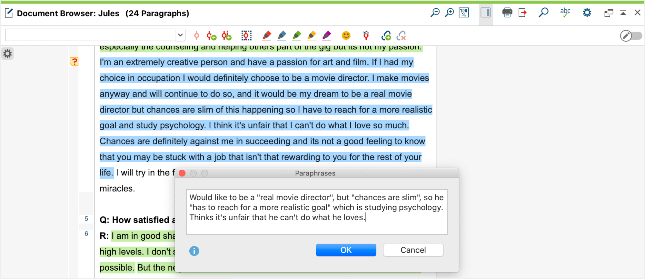Select the blue highlighter
This screenshot has height=279, width=645.
282,35
